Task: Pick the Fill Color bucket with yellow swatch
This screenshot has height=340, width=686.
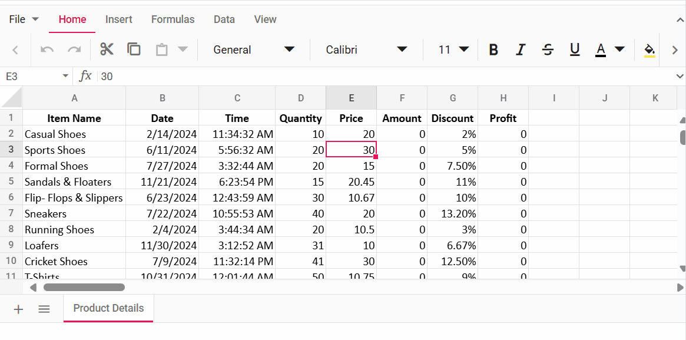Action: tap(648, 49)
